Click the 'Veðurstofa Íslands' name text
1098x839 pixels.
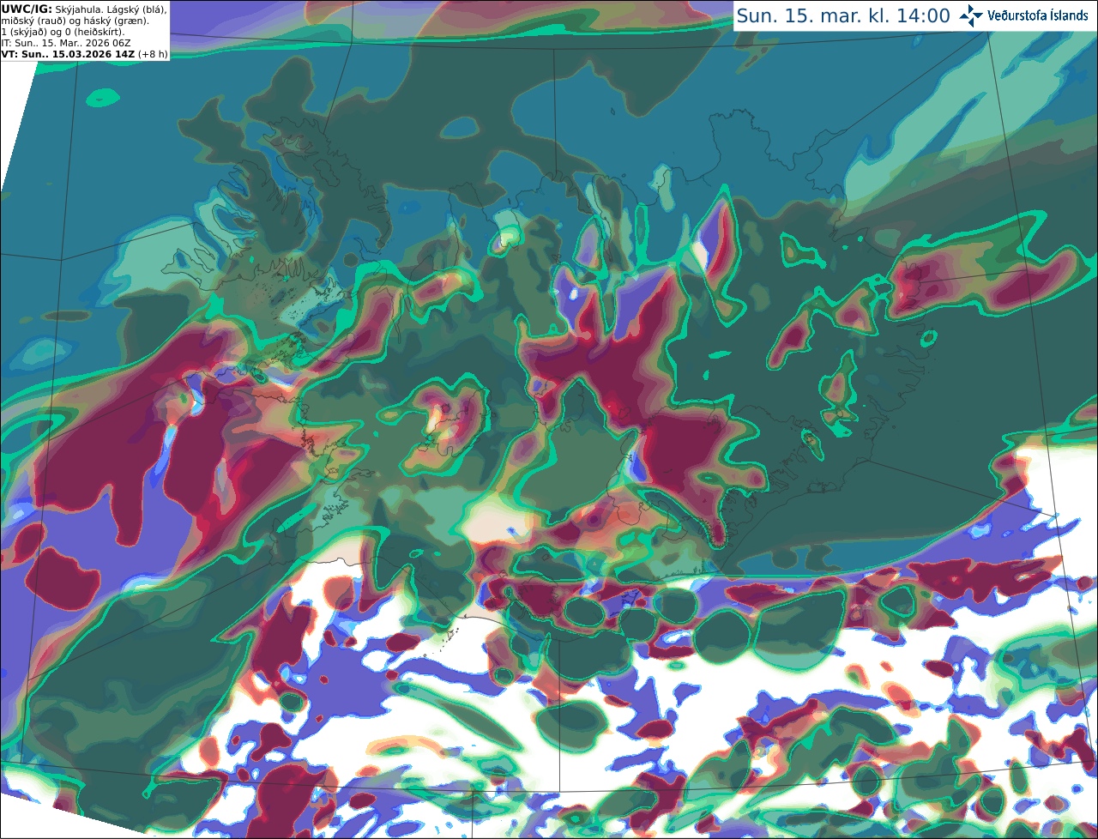tap(1038, 15)
